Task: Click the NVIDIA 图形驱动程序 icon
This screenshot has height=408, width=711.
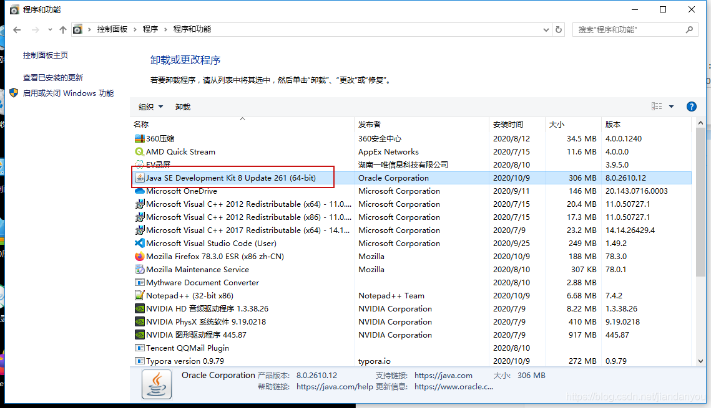Action: (140, 335)
